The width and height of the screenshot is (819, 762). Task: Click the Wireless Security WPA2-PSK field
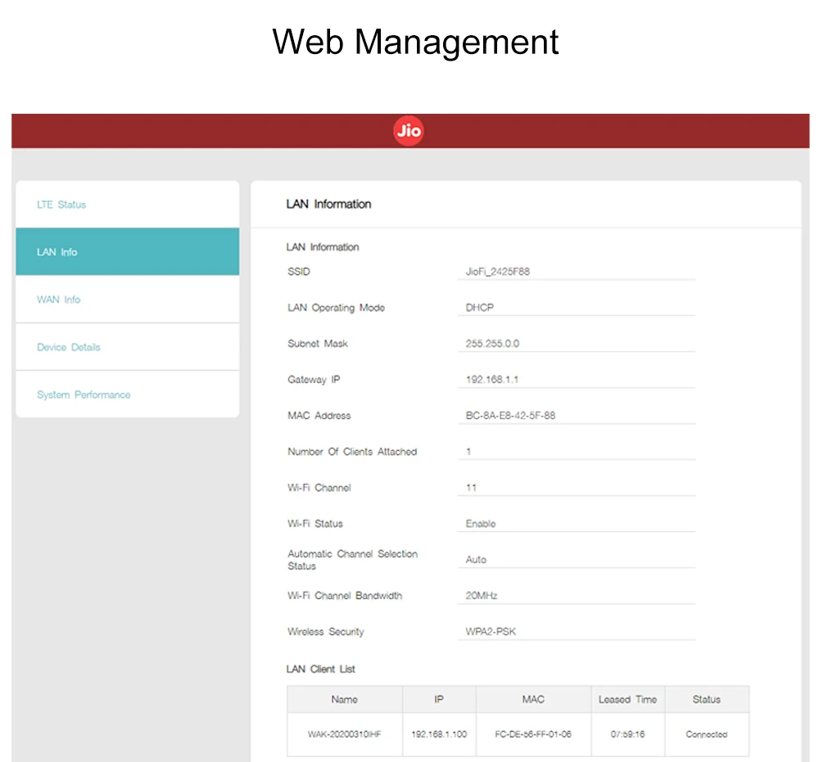[x=576, y=632]
